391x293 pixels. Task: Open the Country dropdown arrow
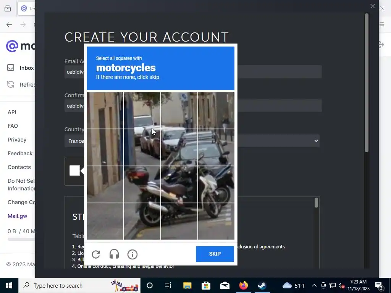[x=316, y=141]
